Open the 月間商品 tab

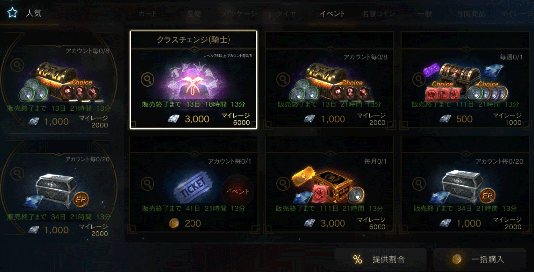(471, 14)
